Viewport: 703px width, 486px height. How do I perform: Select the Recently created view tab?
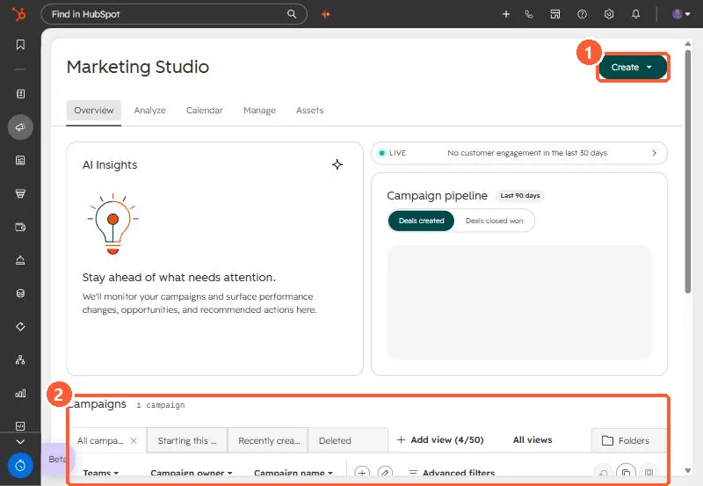pyautogui.click(x=269, y=440)
